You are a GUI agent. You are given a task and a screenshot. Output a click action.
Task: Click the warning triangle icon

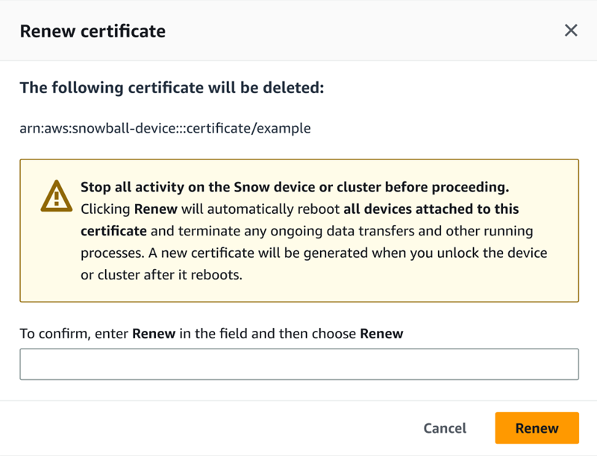coord(57,197)
